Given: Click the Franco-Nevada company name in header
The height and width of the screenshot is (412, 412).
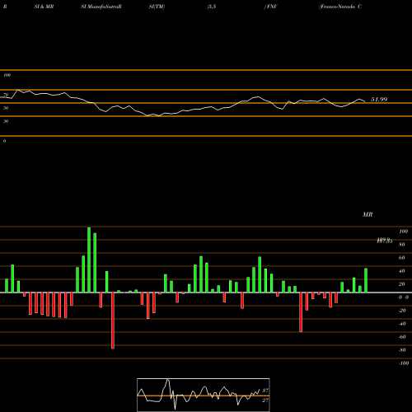Looking at the screenshot, I should click(340, 7).
